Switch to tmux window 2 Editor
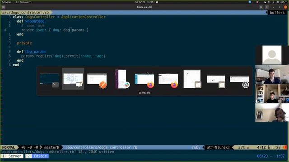The height and width of the screenshot is (162, 289). tap(37, 156)
